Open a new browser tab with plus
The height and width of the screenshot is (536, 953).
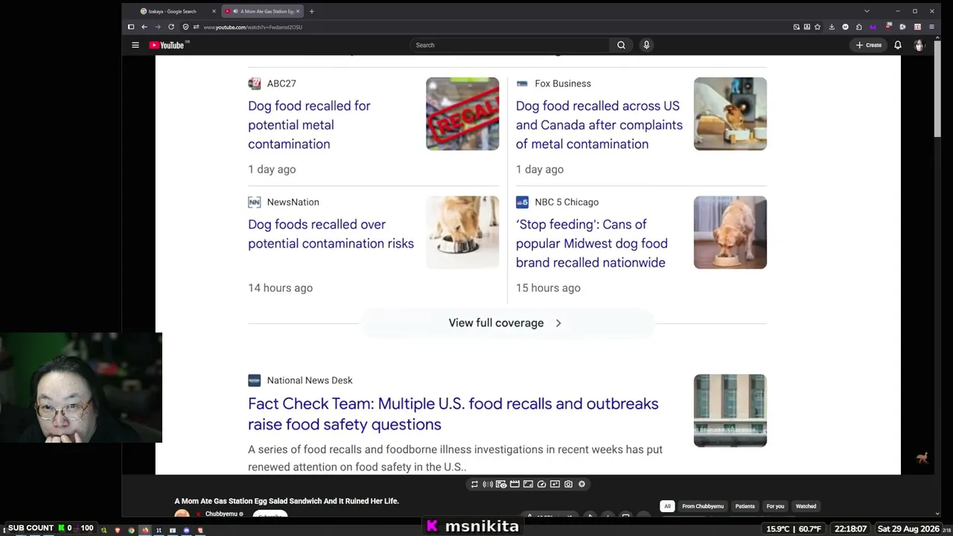tap(311, 11)
